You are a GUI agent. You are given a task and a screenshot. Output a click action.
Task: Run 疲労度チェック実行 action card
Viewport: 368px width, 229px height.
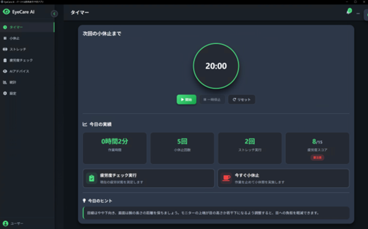(149, 178)
